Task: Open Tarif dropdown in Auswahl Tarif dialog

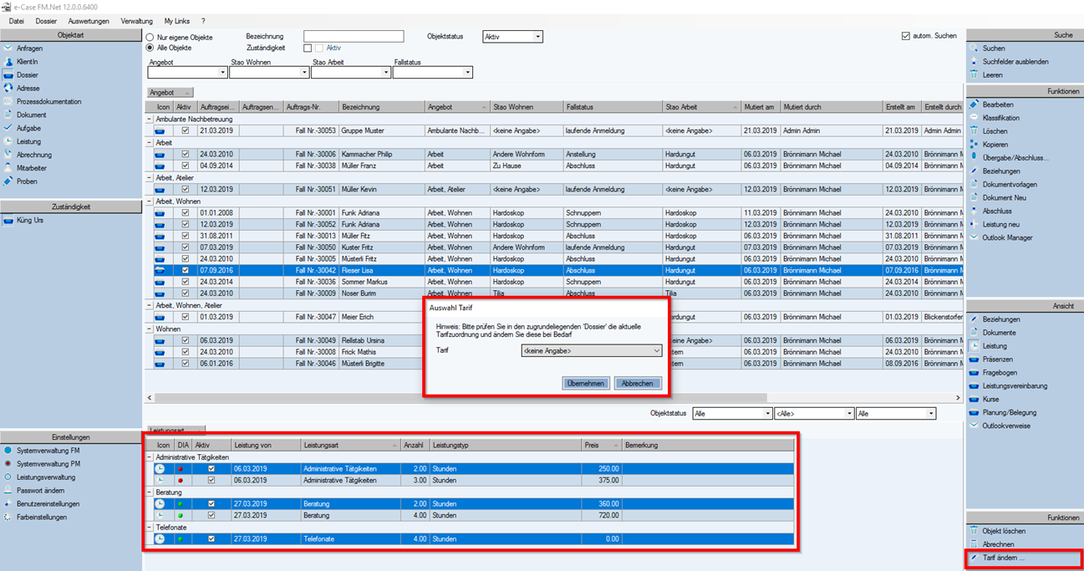Action: pos(591,351)
